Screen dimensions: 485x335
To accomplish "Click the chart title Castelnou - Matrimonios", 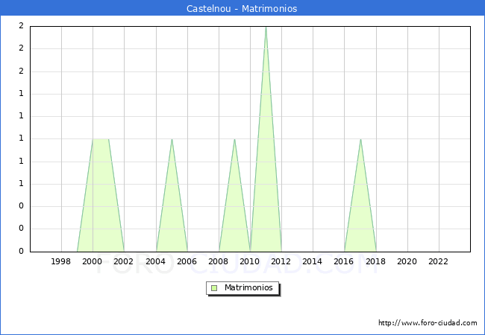I will pyautogui.click(x=242, y=9).
